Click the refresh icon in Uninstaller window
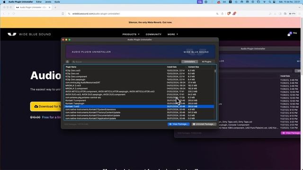This screenshot has height=170, width=303. tap(67, 62)
